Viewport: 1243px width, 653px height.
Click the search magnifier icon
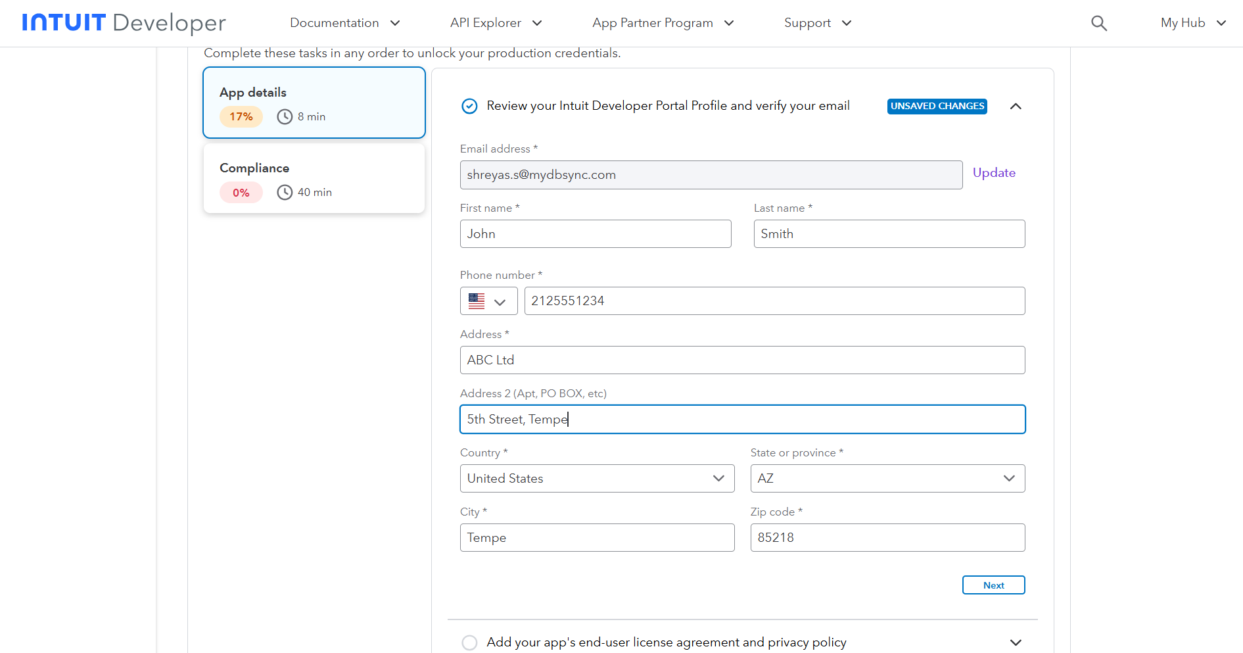click(1098, 23)
